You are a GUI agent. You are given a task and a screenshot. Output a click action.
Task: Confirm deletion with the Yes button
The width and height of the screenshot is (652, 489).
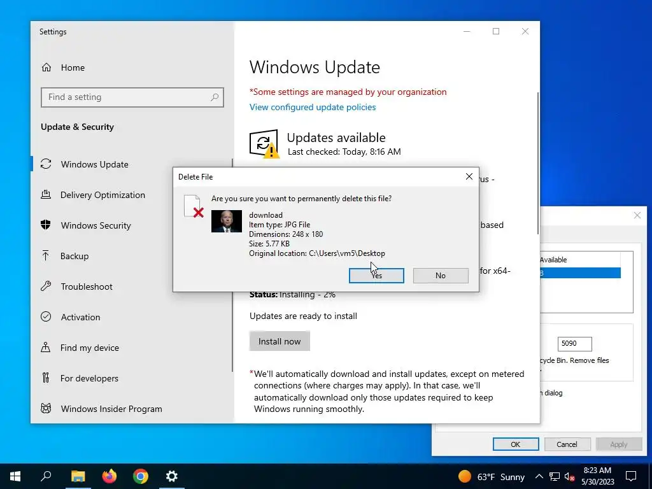(x=376, y=275)
